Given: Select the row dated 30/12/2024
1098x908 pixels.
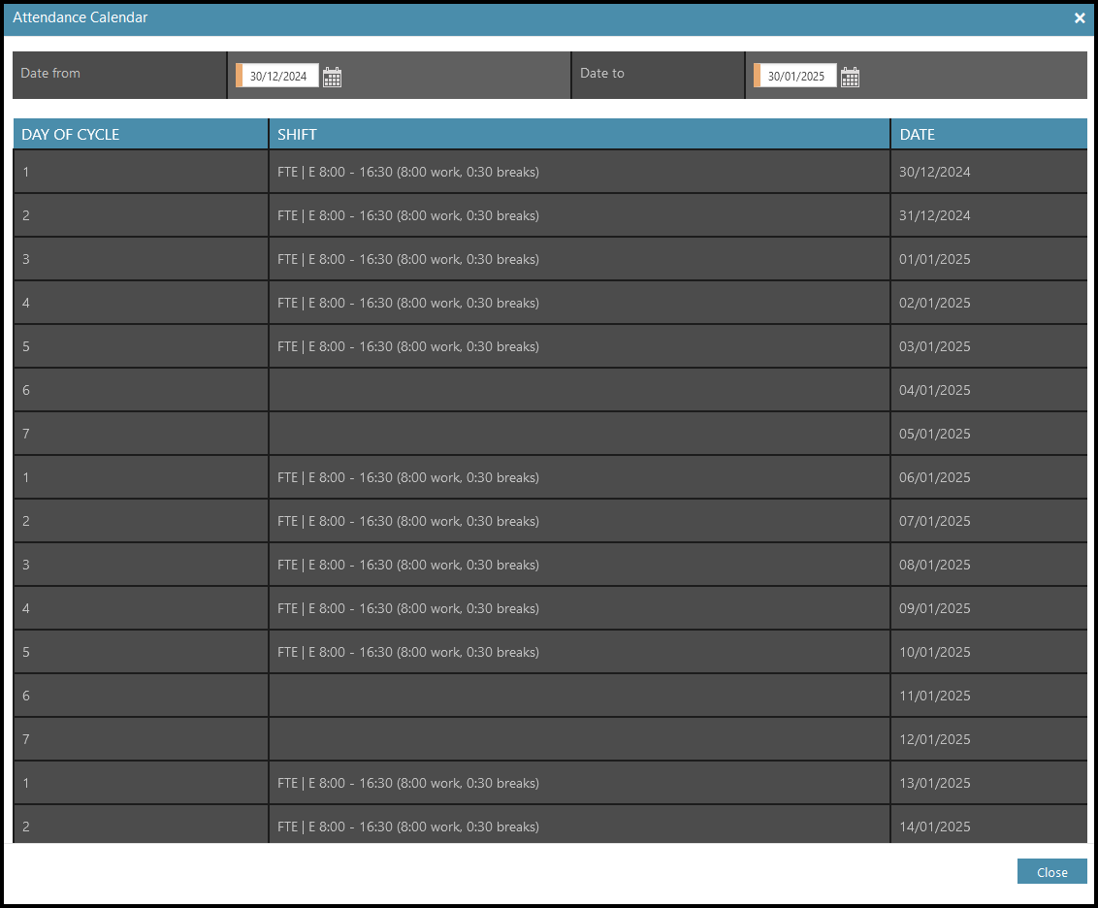Looking at the screenshot, I should (407, 173).
